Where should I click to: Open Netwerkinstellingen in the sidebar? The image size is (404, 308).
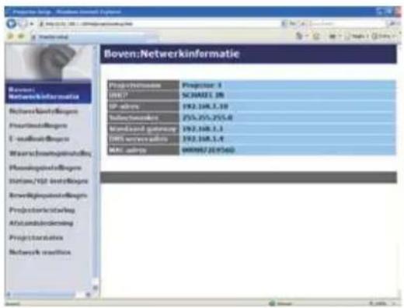click(x=44, y=111)
